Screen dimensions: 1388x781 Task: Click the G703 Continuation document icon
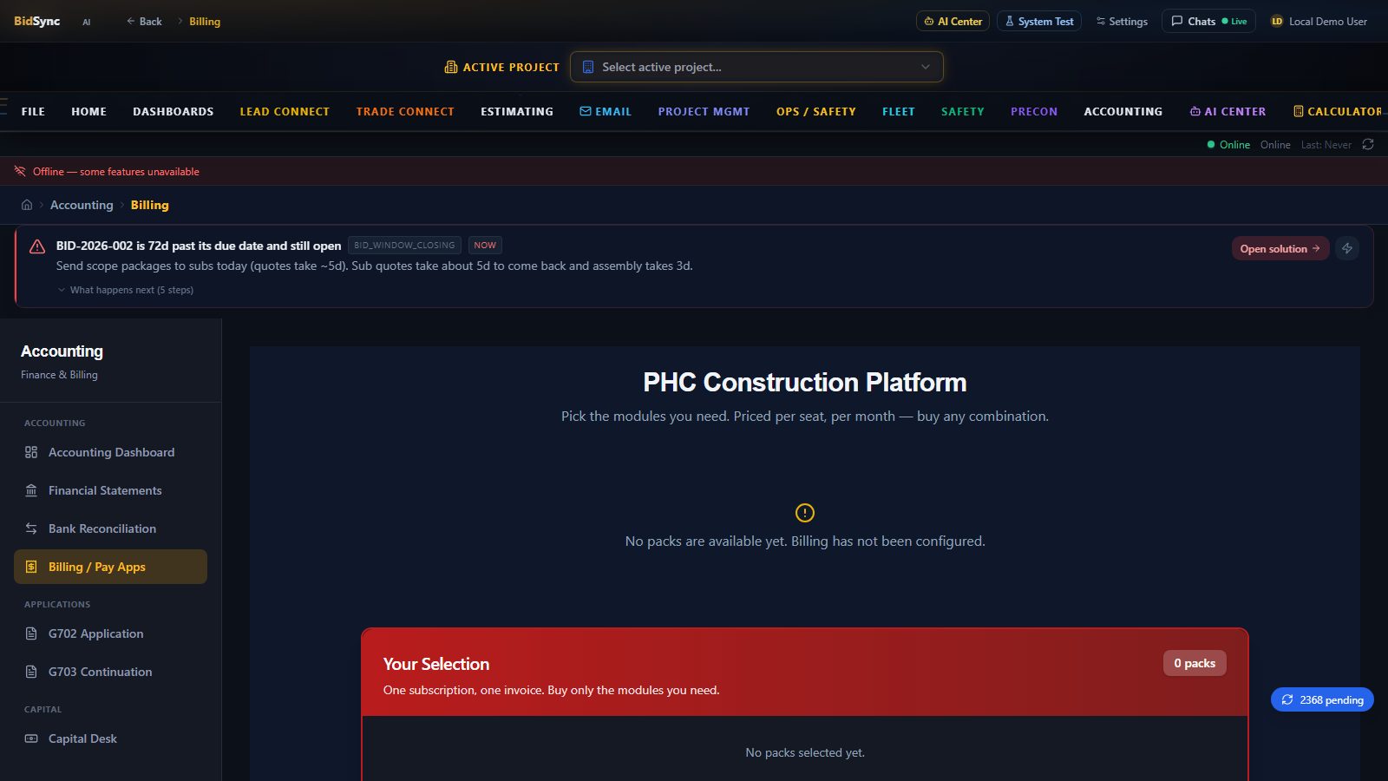pos(31,672)
